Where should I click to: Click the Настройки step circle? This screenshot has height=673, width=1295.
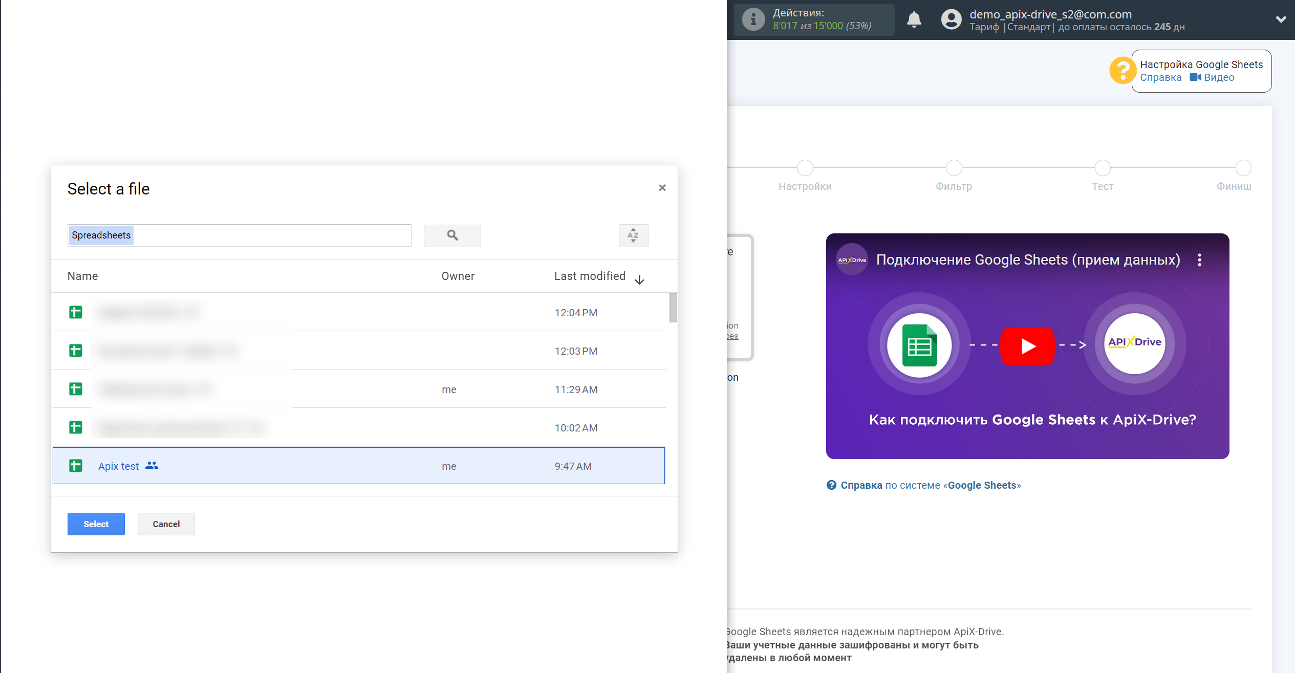[805, 168]
